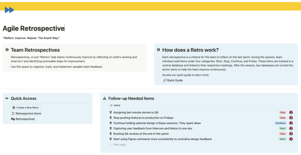Click the yellow cover banner
The width and height of the screenshot is (301, 155).
(150, 6)
